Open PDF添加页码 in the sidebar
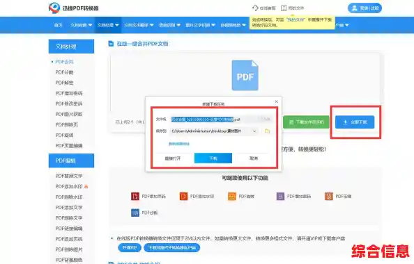414x264 pixels. 69,239
